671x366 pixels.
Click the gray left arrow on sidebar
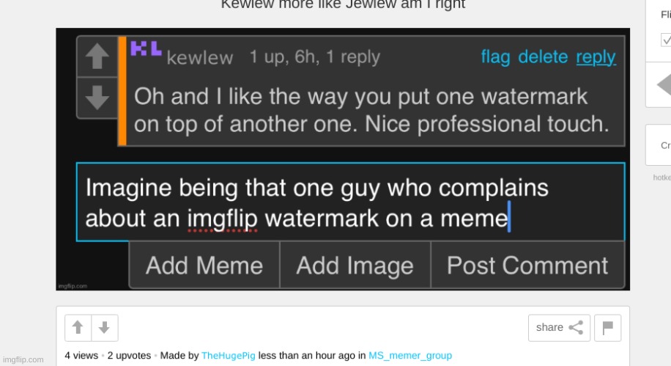click(664, 85)
